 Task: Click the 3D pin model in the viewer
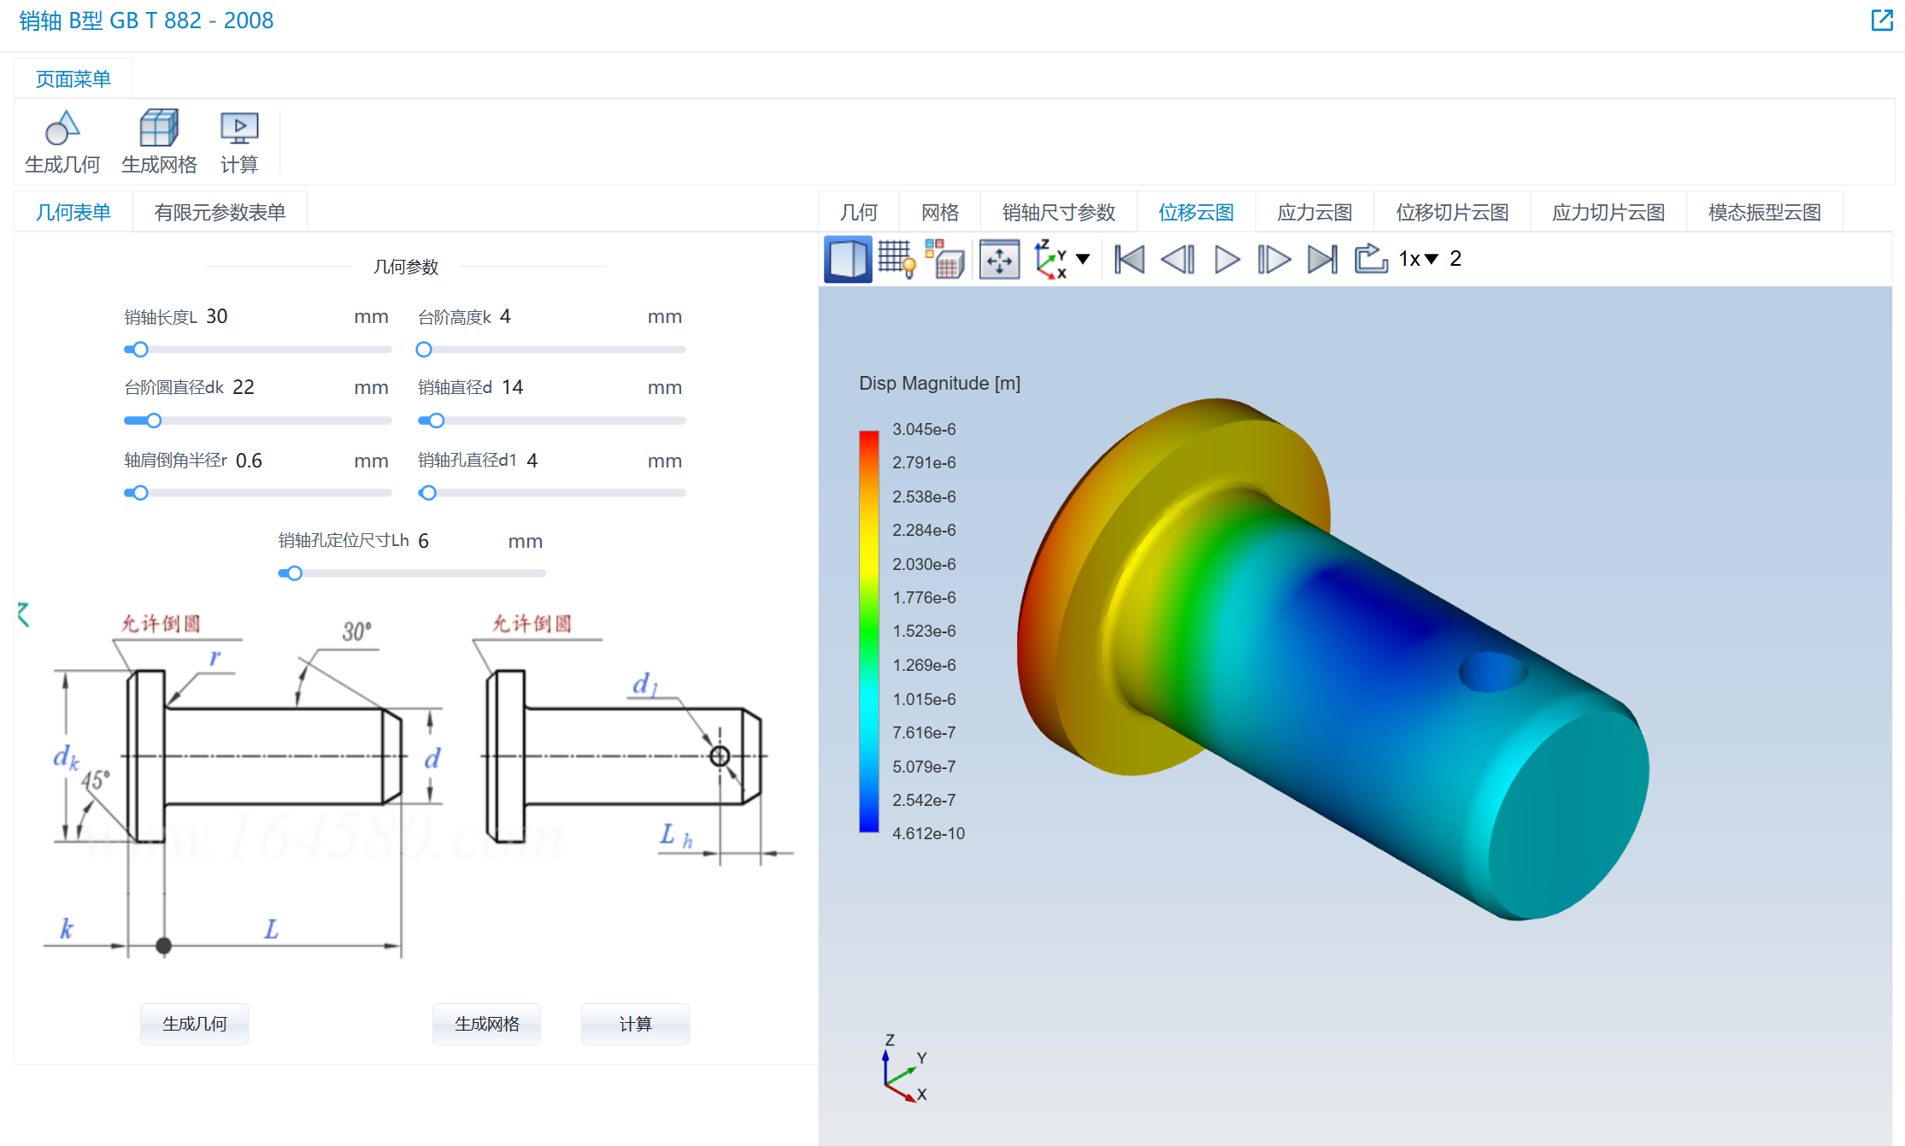click(1333, 658)
